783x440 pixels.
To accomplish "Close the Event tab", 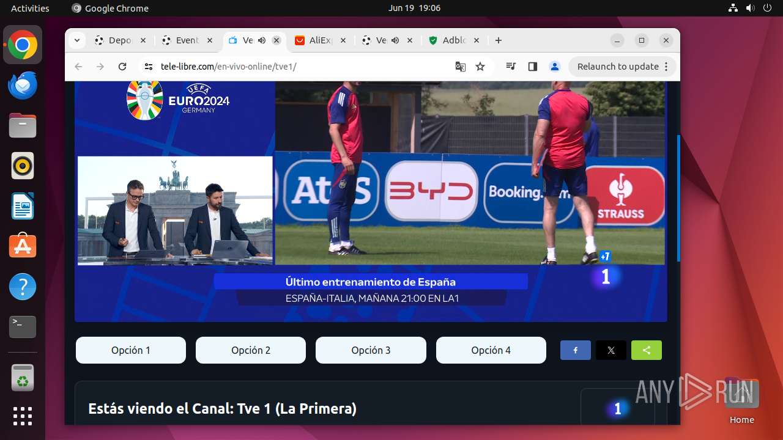I will (x=210, y=40).
